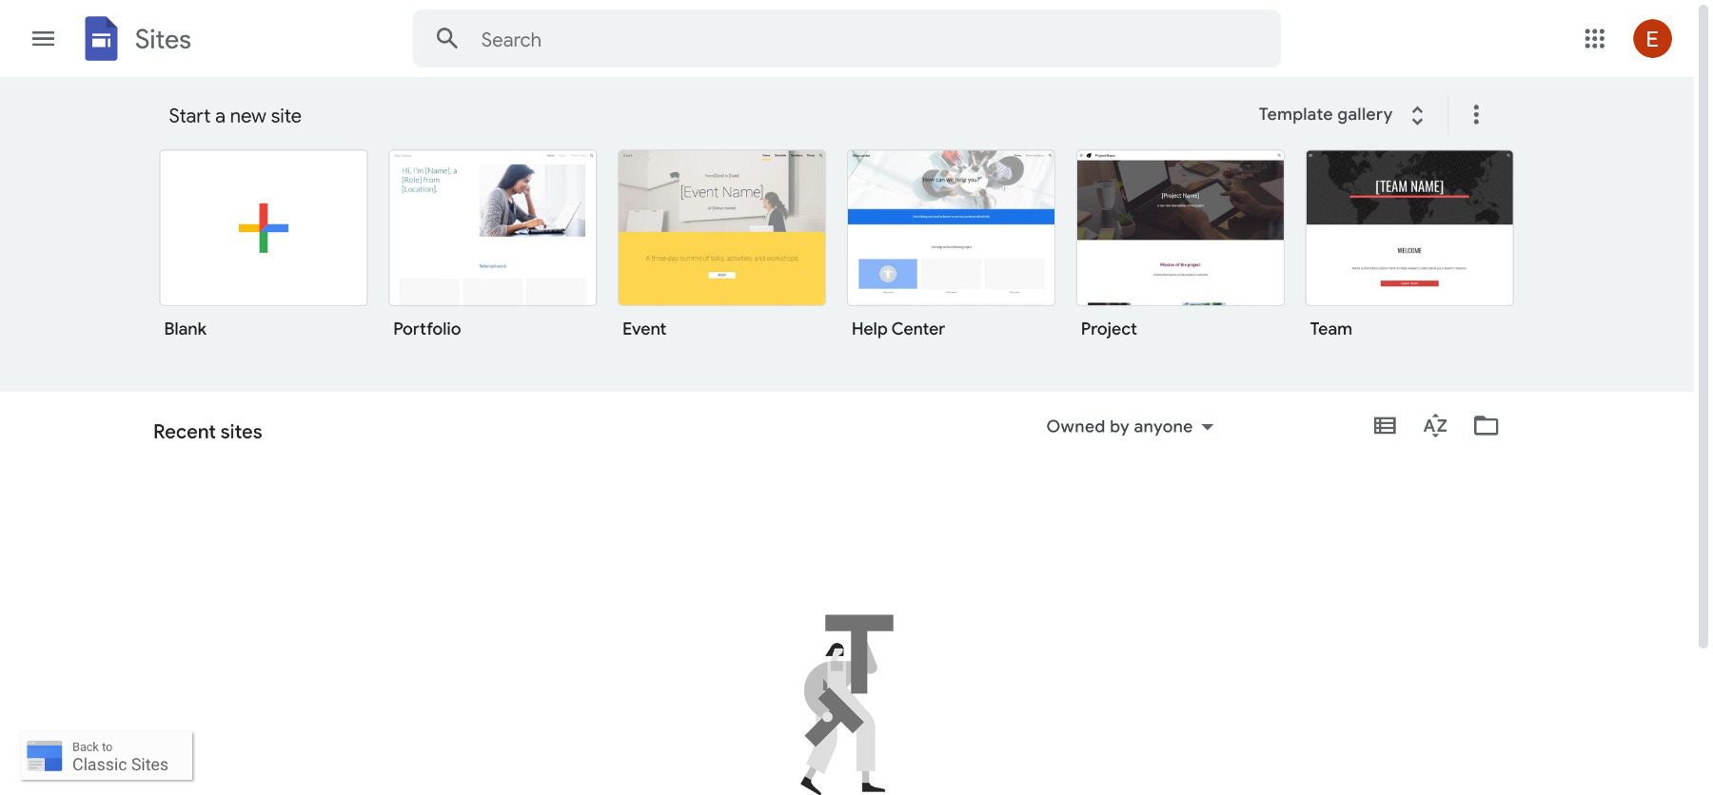1713x795 pixels.
Task: Choose the Portfolio template
Action: (493, 228)
